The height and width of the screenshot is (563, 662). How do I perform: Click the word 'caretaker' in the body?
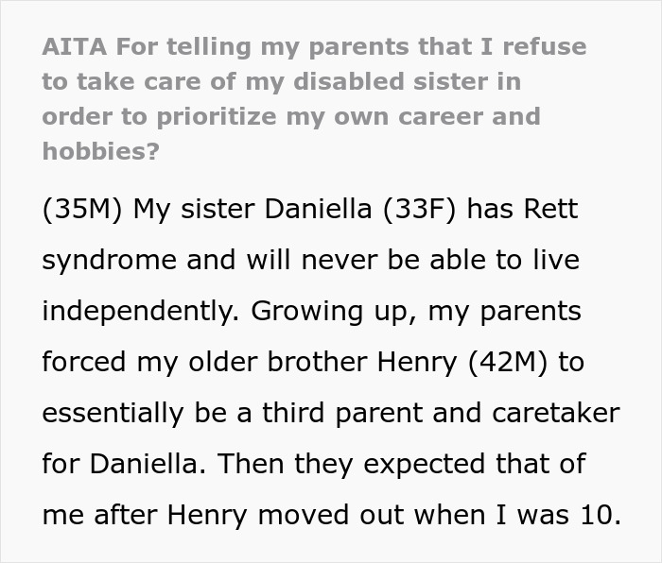click(551, 413)
